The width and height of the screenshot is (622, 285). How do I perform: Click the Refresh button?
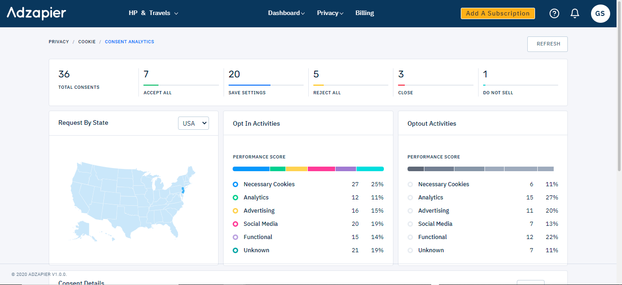pos(547,44)
